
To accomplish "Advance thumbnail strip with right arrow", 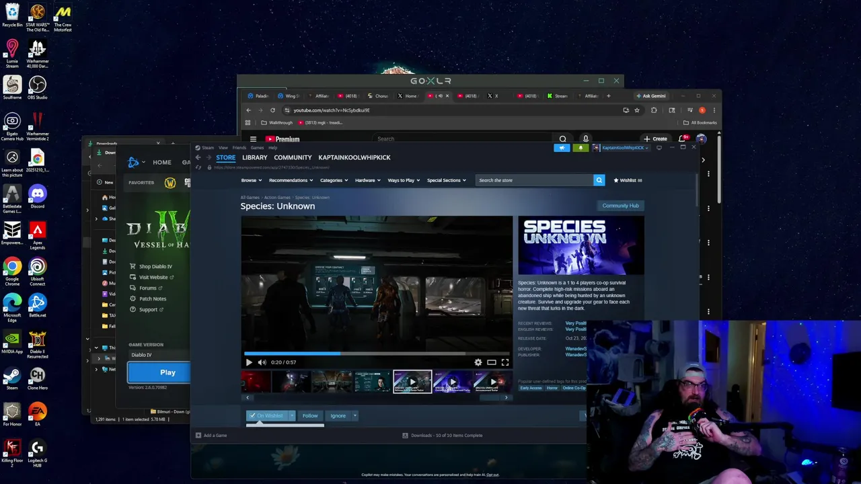I will click(507, 397).
